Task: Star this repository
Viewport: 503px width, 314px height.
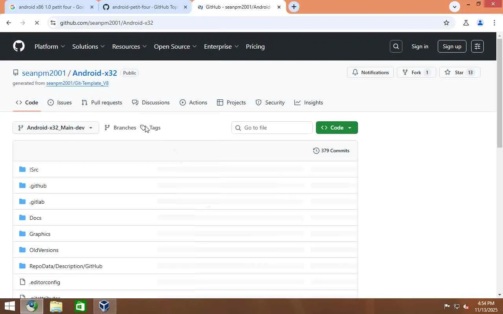Action: 460,72
